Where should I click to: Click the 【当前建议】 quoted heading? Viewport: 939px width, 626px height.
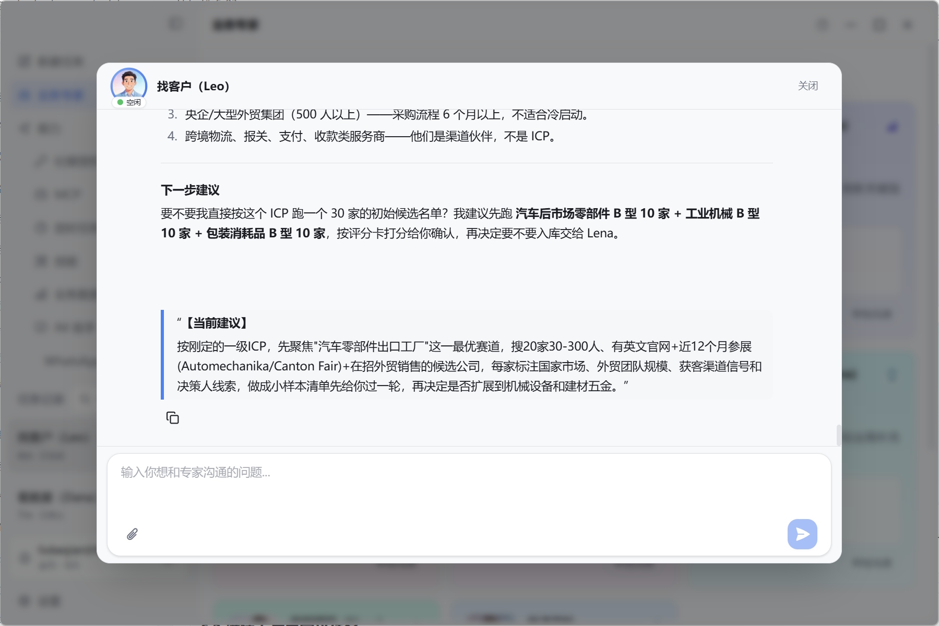tap(217, 323)
